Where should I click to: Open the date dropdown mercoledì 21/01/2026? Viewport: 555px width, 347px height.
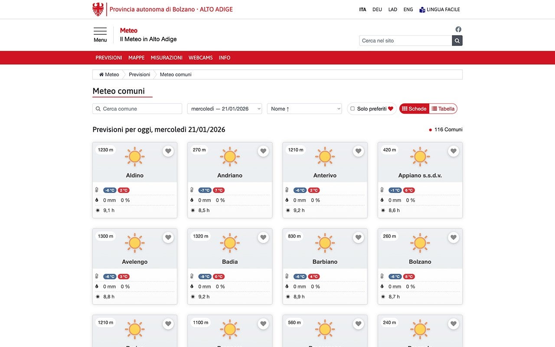[224, 109]
